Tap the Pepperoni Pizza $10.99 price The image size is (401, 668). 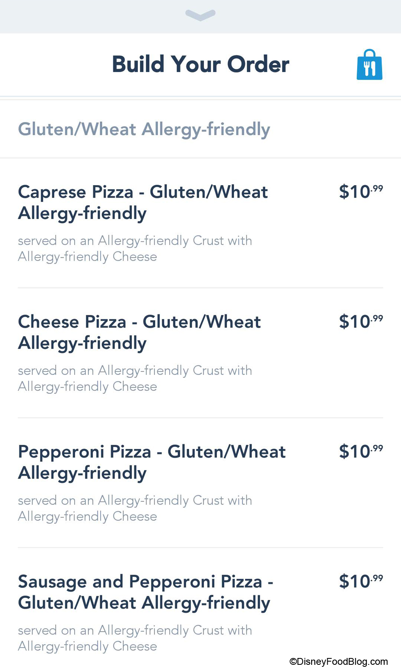(360, 451)
